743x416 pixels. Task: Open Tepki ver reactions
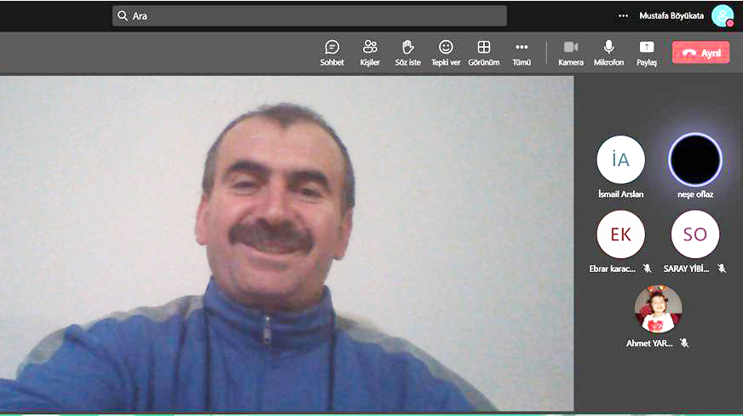(446, 53)
